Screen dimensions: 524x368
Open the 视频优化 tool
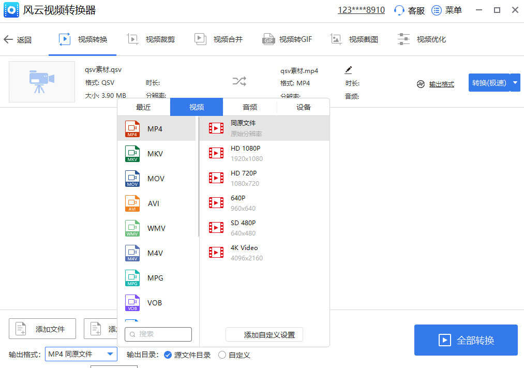[422, 39]
